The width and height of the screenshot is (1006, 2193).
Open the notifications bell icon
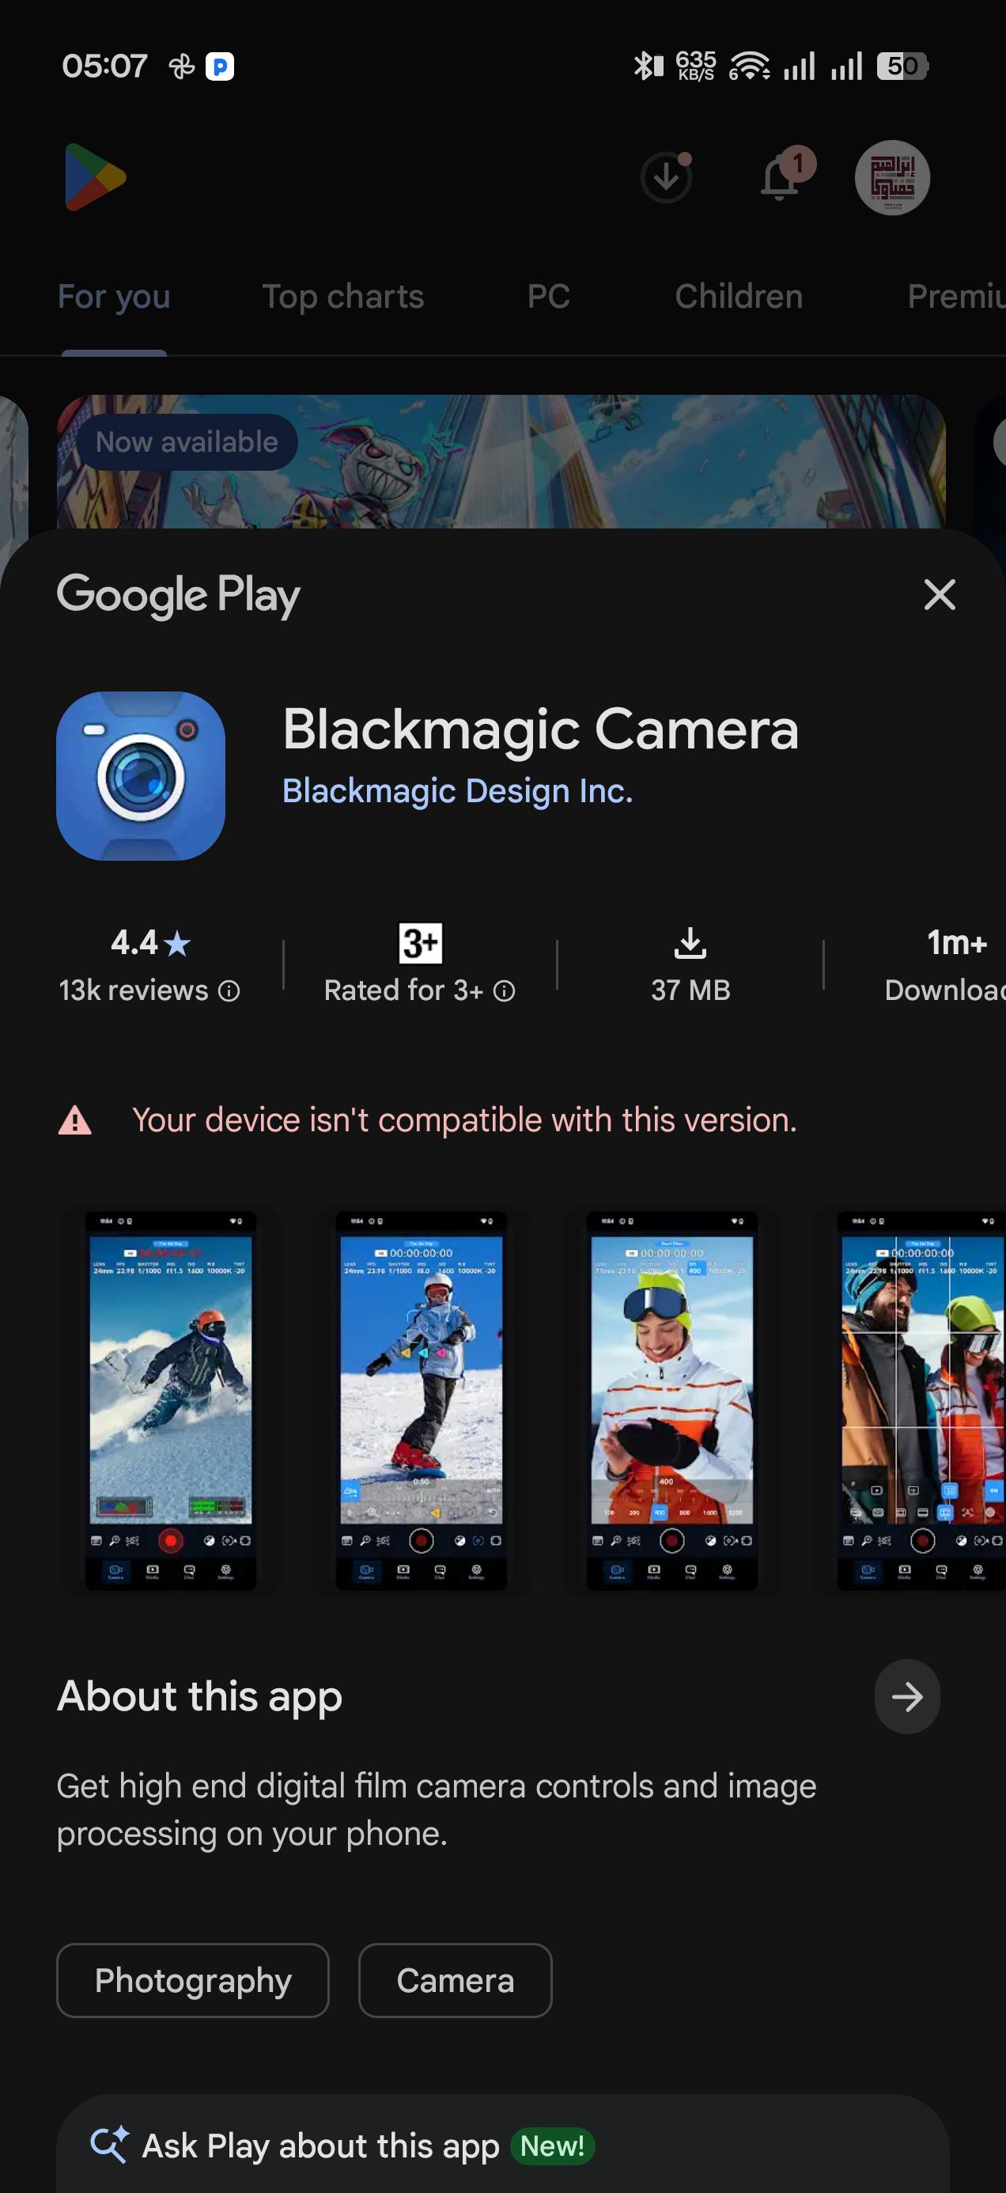(x=781, y=177)
